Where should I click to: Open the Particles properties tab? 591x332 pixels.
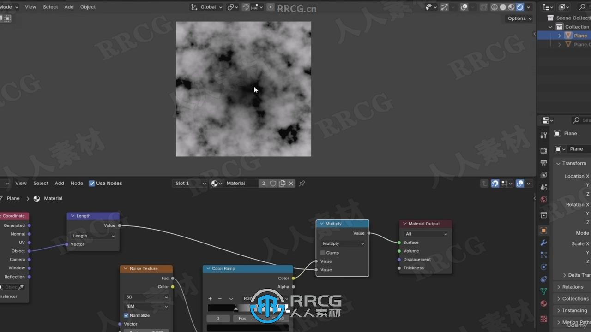[543, 255]
